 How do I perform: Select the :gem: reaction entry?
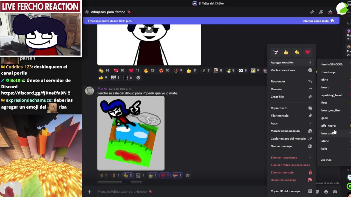(335, 118)
